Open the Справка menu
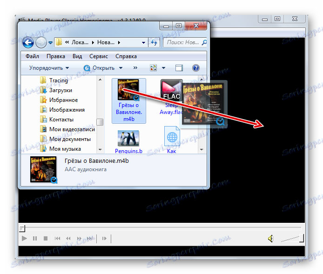Viewport: 323px width, 274px height. coord(126,56)
